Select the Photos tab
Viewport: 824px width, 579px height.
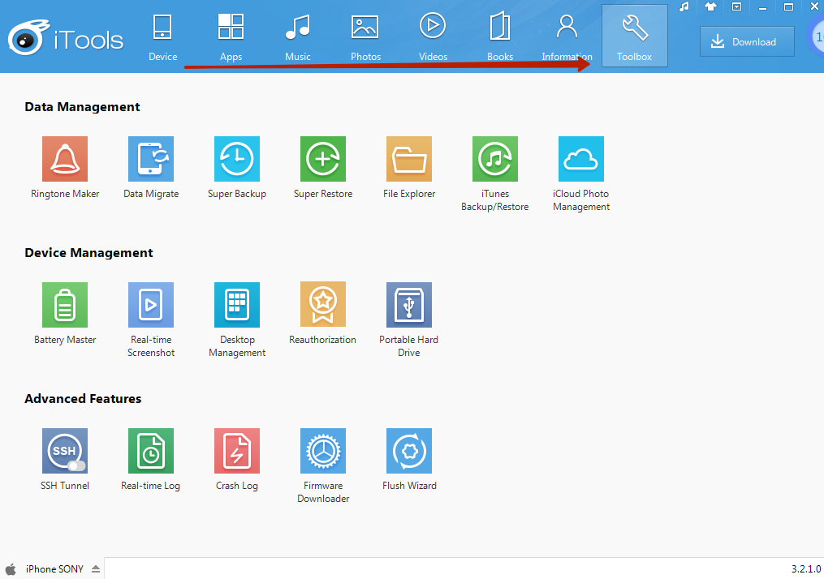click(x=365, y=37)
